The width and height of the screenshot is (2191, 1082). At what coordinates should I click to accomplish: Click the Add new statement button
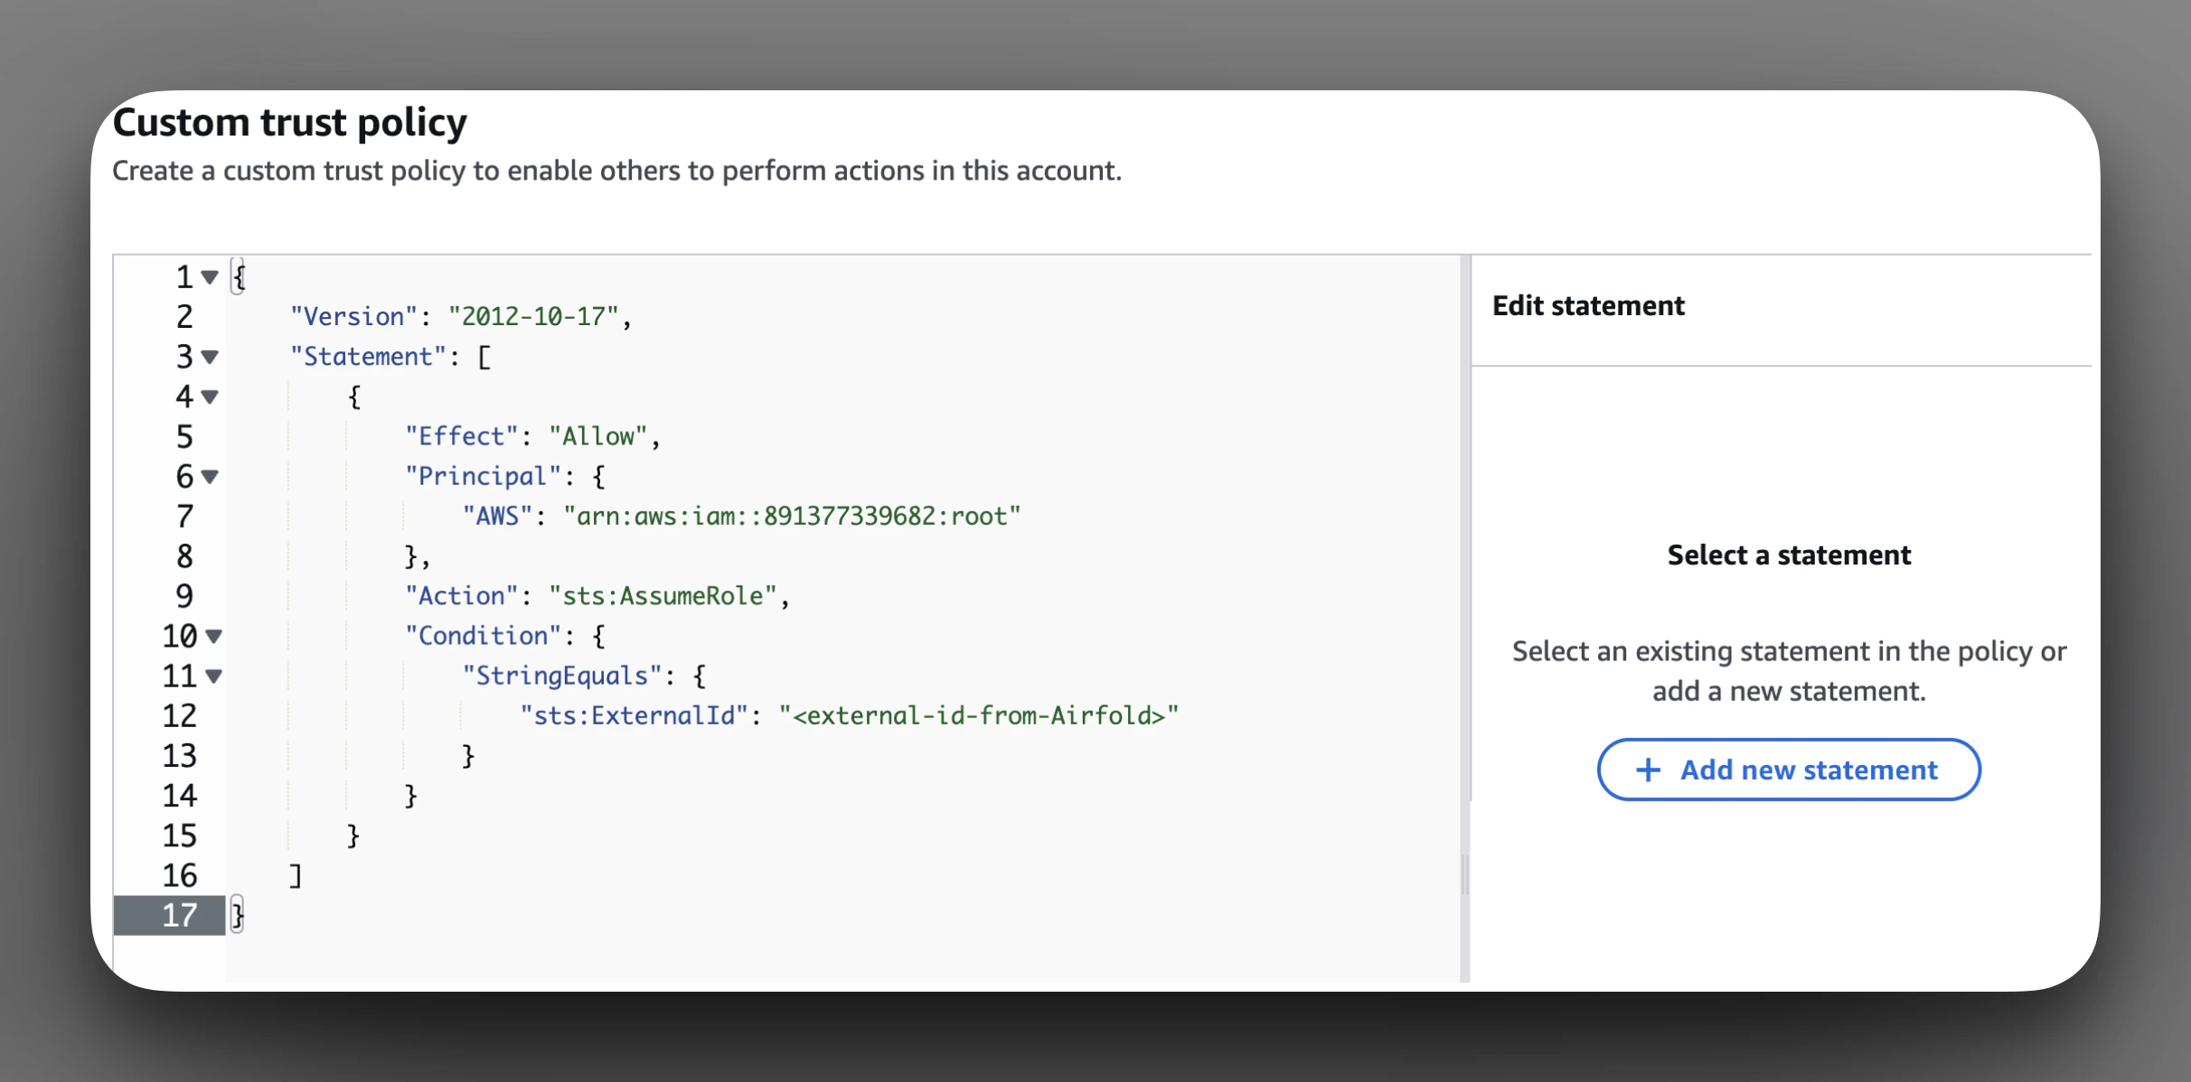pyautogui.click(x=1788, y=770)
